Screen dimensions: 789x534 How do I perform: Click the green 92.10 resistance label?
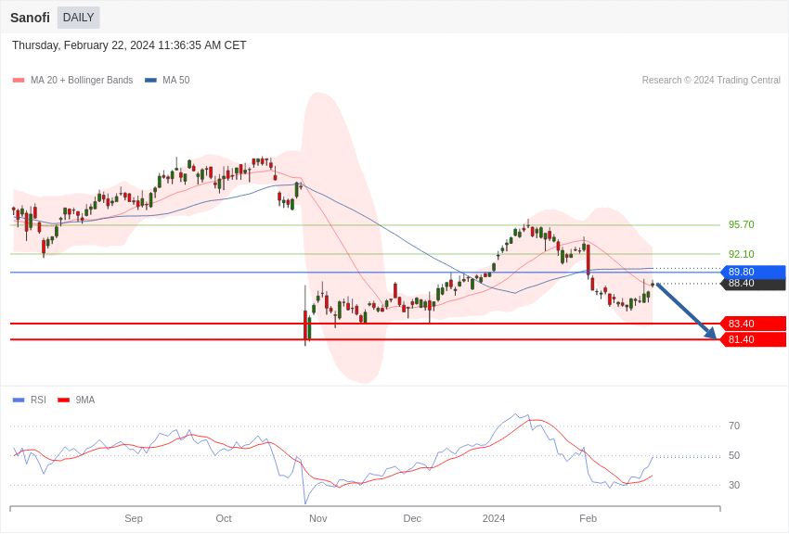point(741,254)
